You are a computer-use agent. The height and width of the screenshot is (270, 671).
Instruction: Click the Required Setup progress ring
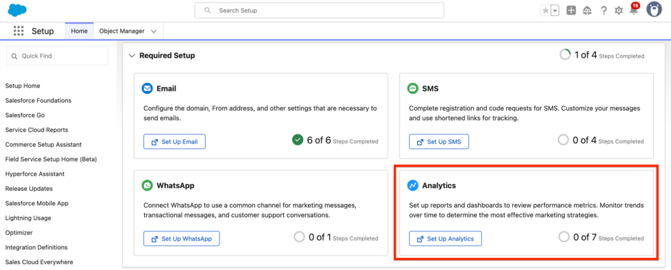(x=565, y=55)
